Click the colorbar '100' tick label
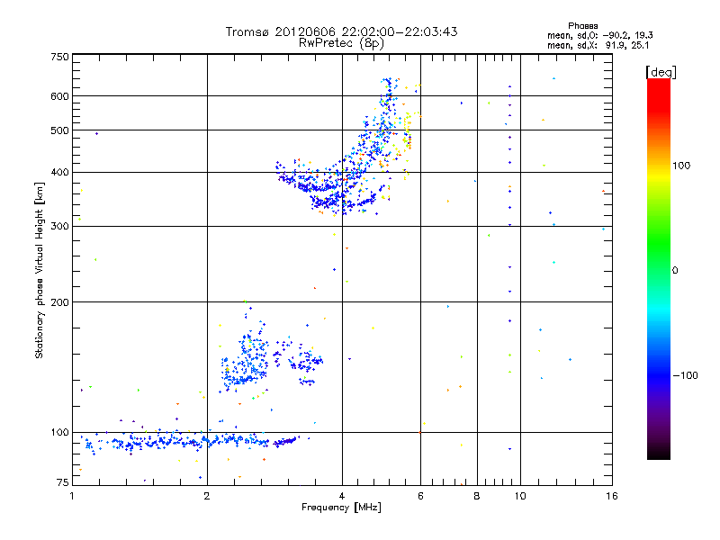 pyautogui.click(x=681, y=166)
